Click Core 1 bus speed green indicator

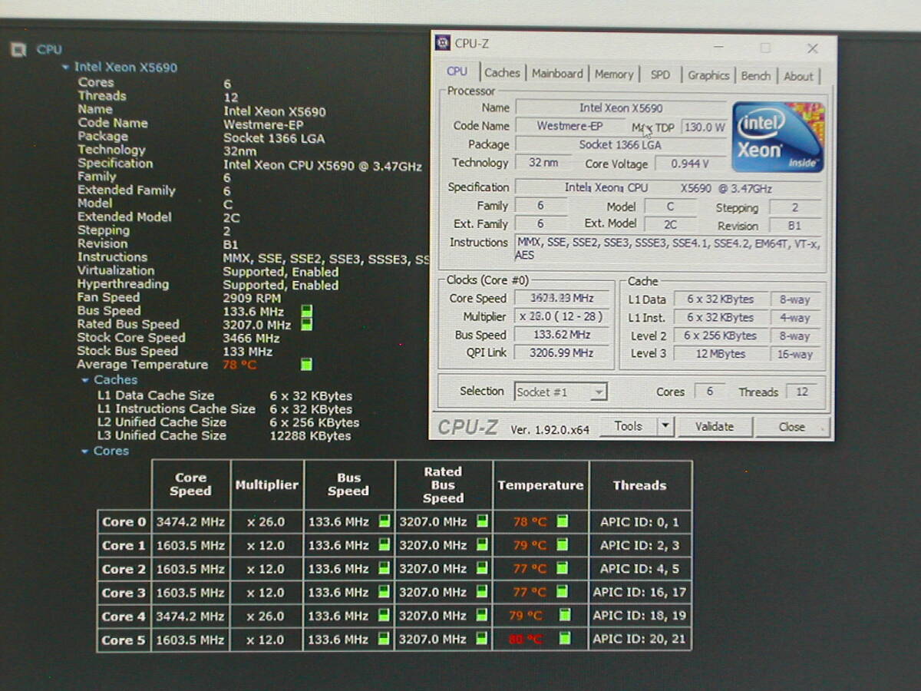coord(384,545)
